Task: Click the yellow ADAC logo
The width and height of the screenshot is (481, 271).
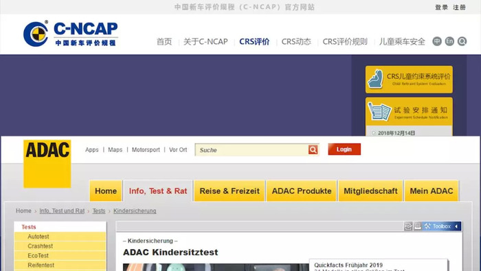Action: (47, 164)
